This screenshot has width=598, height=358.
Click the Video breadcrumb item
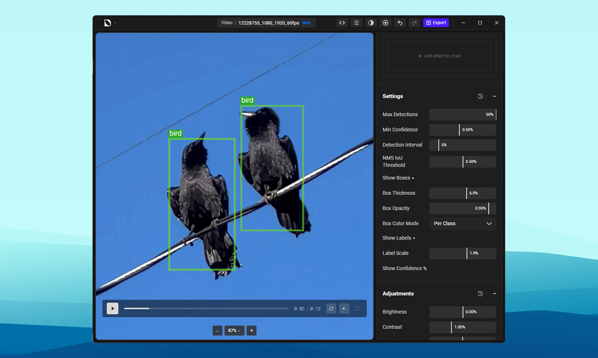[226, 22]
